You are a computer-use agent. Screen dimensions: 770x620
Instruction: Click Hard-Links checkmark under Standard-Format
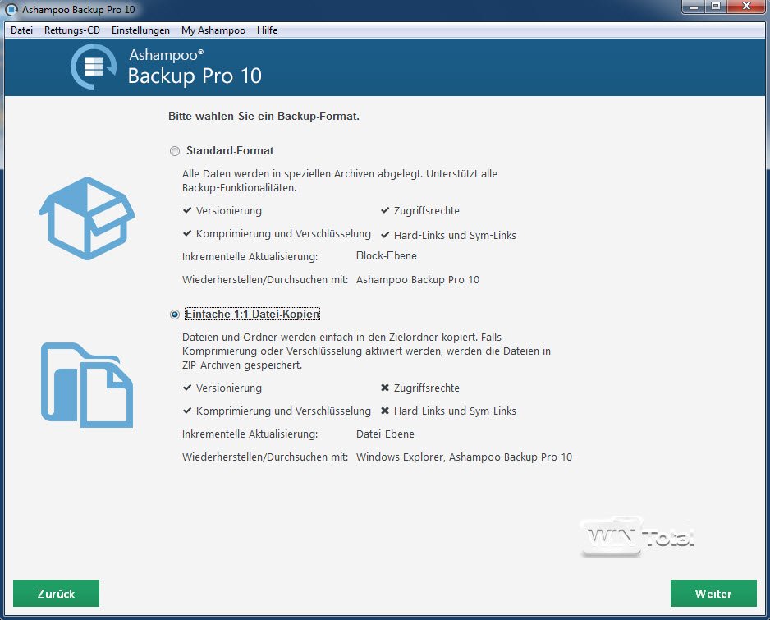(385, 235)
